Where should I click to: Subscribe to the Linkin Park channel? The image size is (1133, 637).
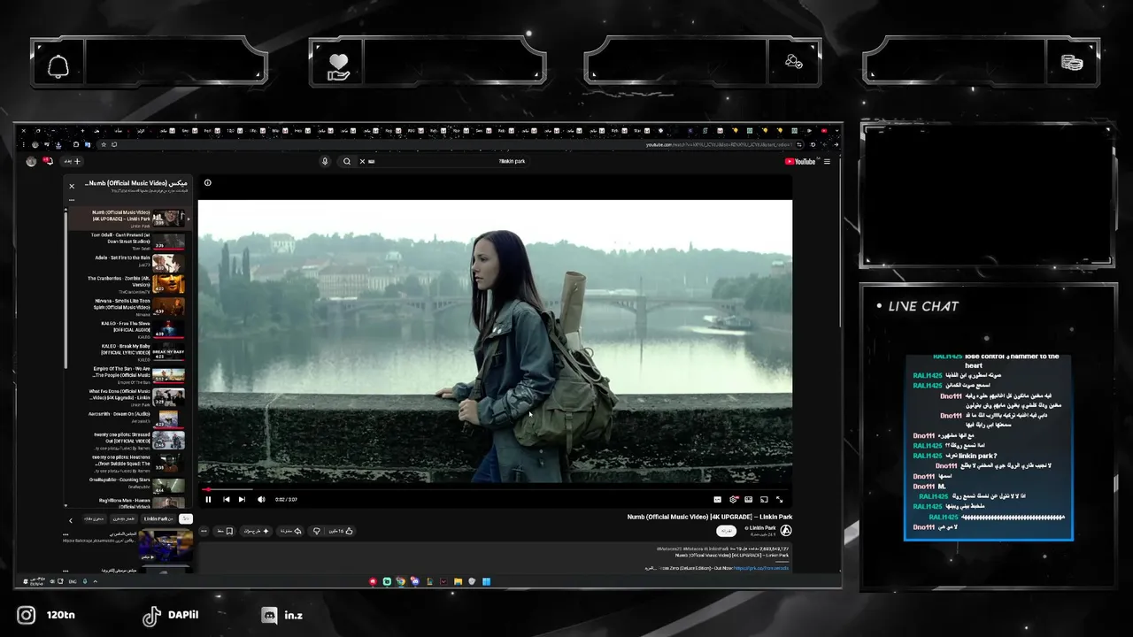pyautogui.click(x=727, y=531)
